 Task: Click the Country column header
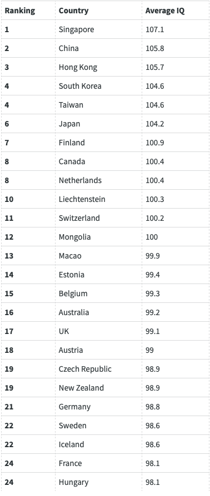coord(73,11)
